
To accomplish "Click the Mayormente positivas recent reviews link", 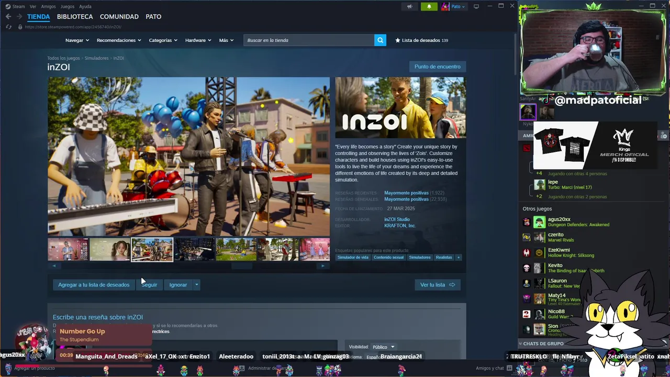I will (406, 193).
